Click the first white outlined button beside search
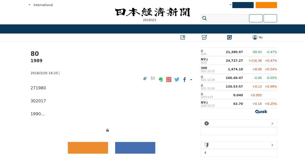 pyautogui.click(x=256, y=18)
